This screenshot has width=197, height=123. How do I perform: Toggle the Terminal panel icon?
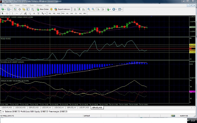pos(28,9)
